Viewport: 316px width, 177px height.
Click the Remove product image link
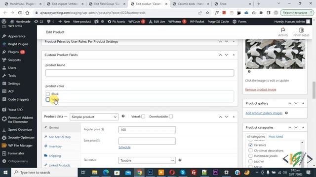(260, 89)
